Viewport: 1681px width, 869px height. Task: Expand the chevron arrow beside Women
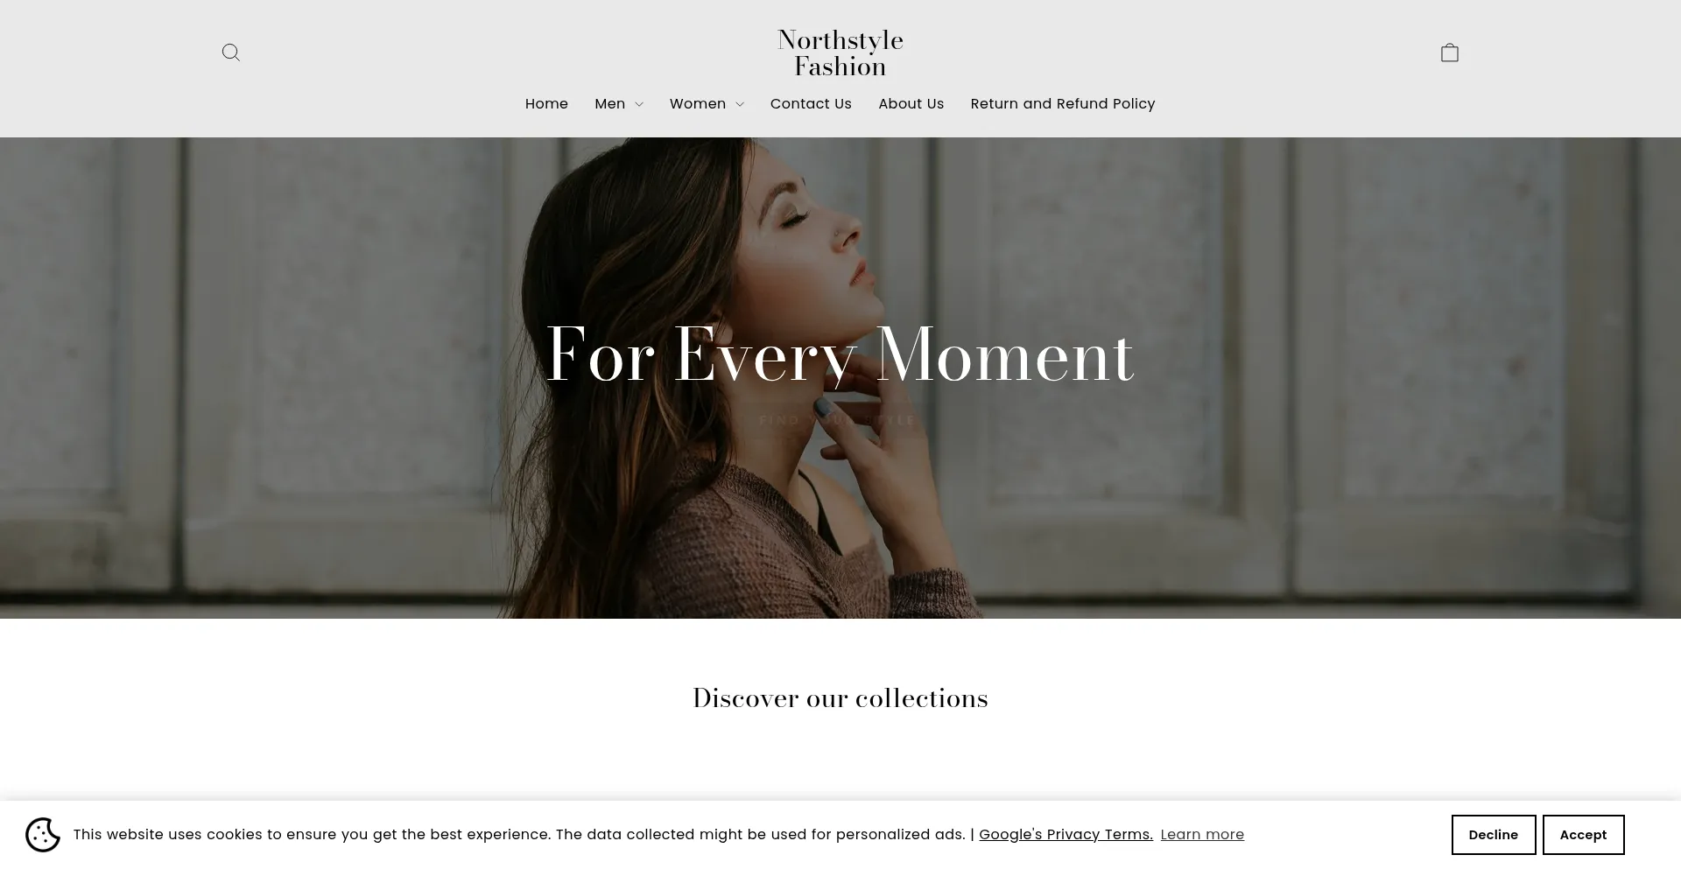(740, 104)
